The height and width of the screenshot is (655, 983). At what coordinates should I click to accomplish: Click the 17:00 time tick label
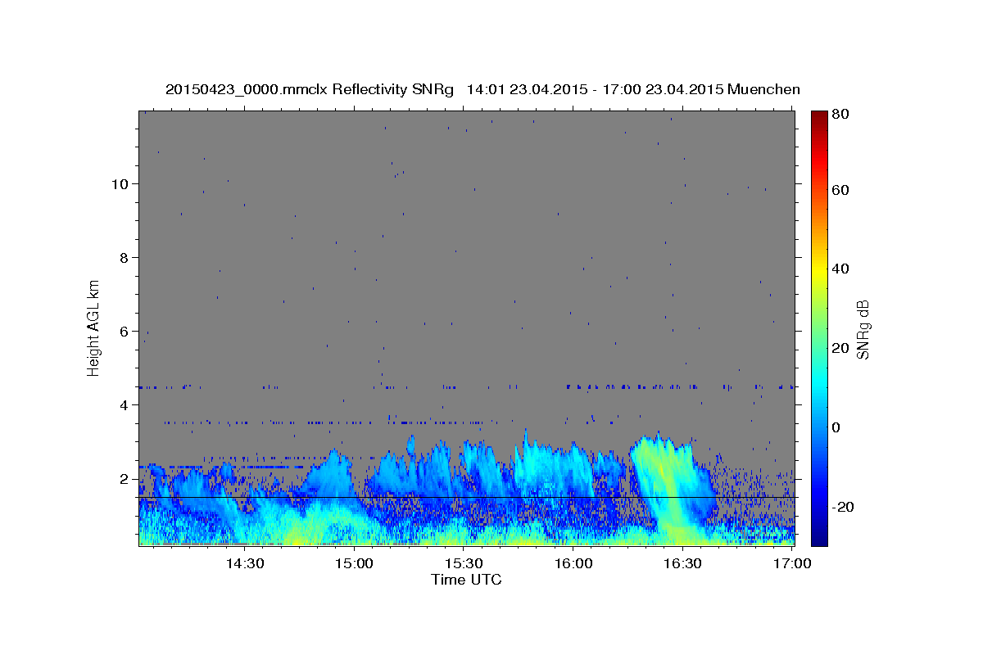pos(792,563)
